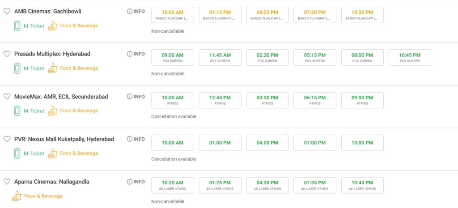Image resolution: width=458 pixels, height=208 pixels.
Task: Open INFO for PVR Nexus Mall Kukatpally
Action: (x=136, y=139)
